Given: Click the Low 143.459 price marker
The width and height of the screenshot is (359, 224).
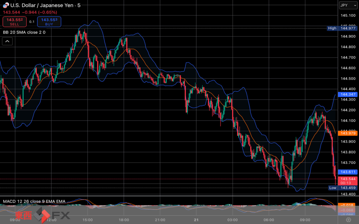Looking at the screenshot, I should click(343, 188).
